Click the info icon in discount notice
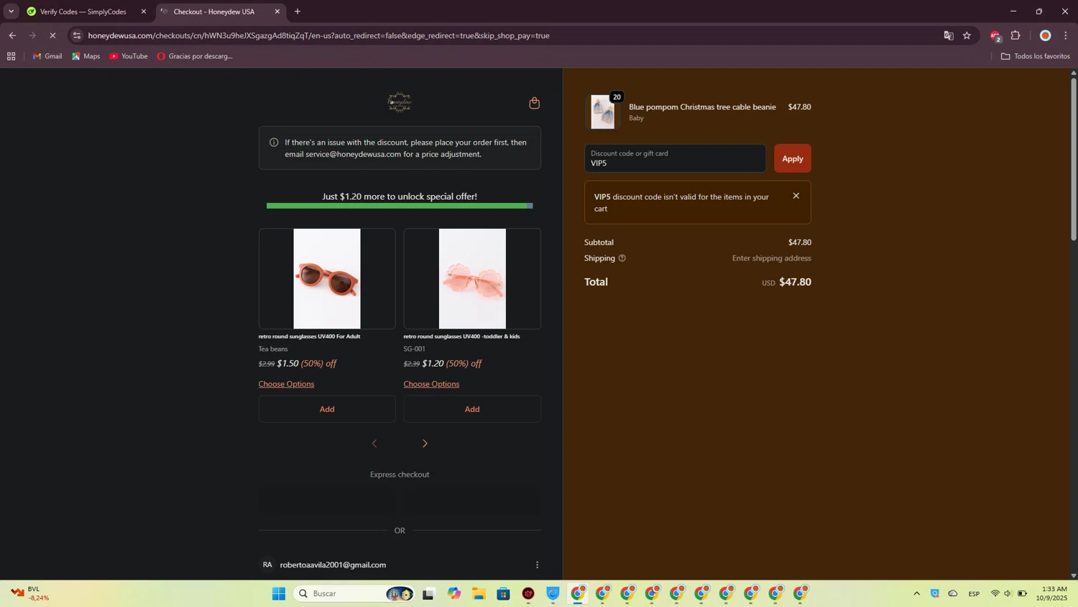 (274, 142)
